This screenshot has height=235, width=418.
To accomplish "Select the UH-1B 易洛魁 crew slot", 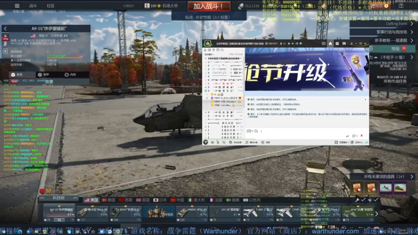I will coord(225,214).
